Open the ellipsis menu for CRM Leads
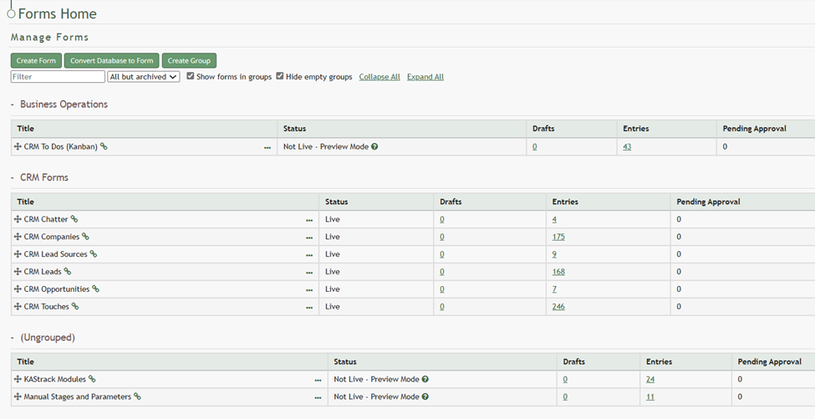The height and width of the screenshot is (419, 815). (x=309, y=272)
